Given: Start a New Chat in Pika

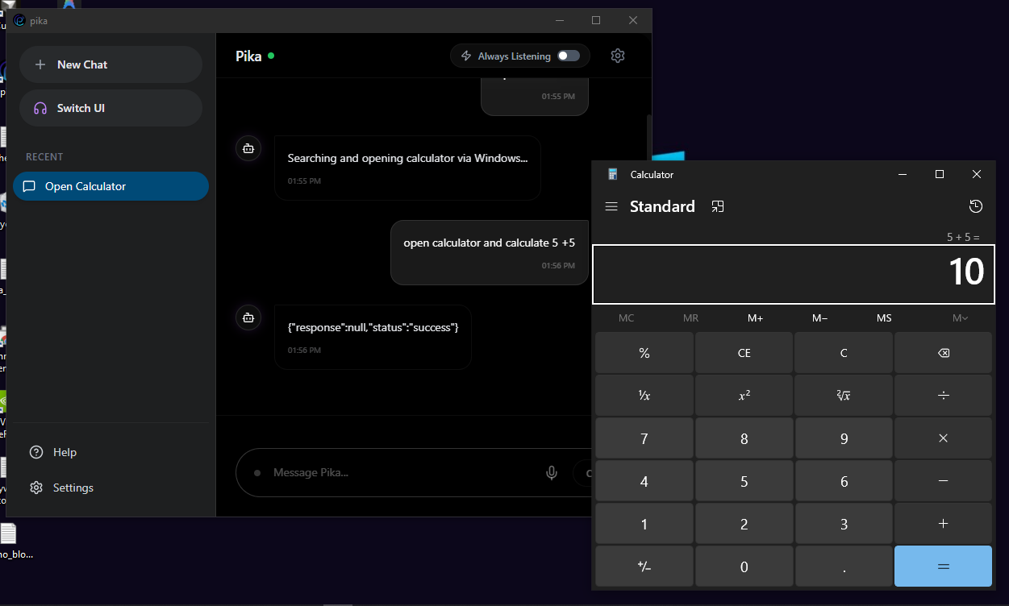Looking at the screenshot, I should click(x=110, y=64).
